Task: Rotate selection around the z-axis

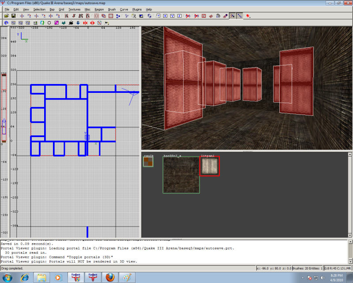Action: click(x=58, y=16)
